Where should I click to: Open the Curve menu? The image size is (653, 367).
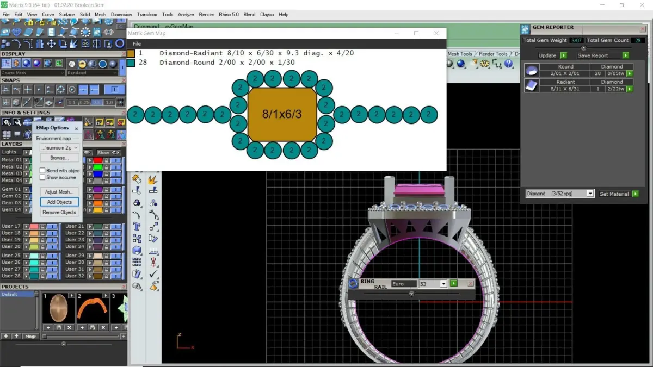(48, 15)
